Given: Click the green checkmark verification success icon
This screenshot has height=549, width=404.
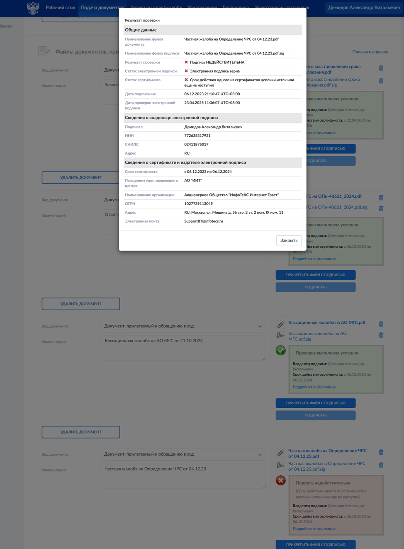Looking at the screenshot, I should point(281,351).
